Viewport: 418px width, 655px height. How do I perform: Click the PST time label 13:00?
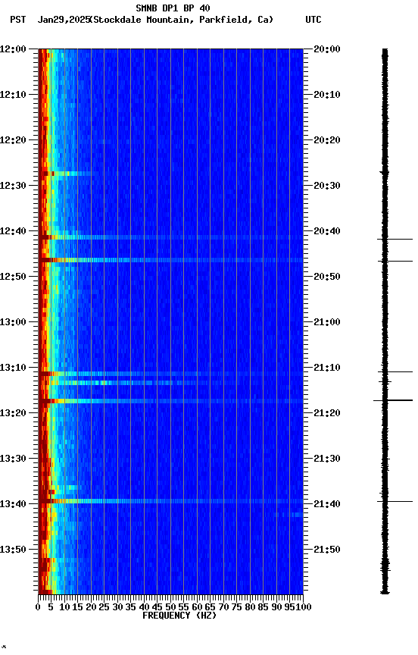(x=13, y=322)
